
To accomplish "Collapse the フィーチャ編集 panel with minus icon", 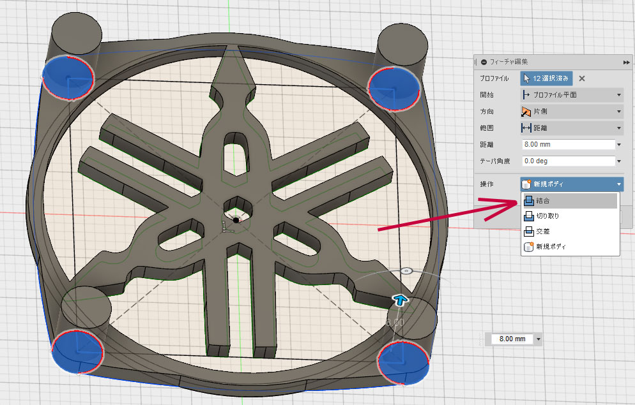I will pos(484,62).
